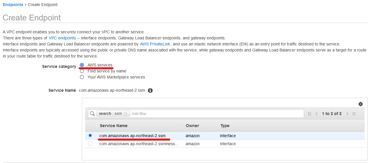
Task: Click the 1 to 2 of 2 pager text
Action: pos(332,114)
